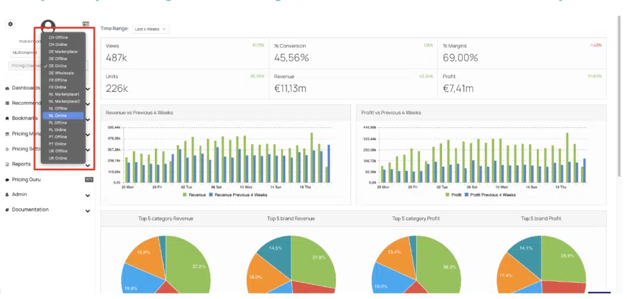Screen dimensions: 627x299
Task: Open the Multichannel dropdown
Action: pyautogui.click(x=24, y=53)
